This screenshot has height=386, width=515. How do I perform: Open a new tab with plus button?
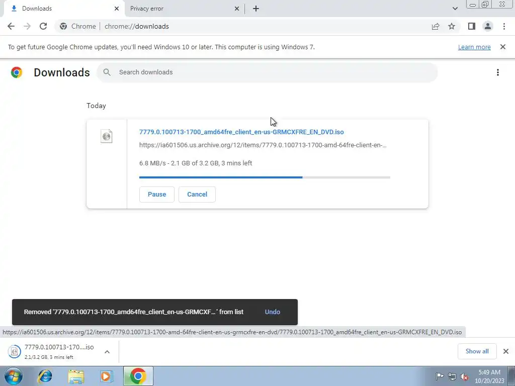256,9
